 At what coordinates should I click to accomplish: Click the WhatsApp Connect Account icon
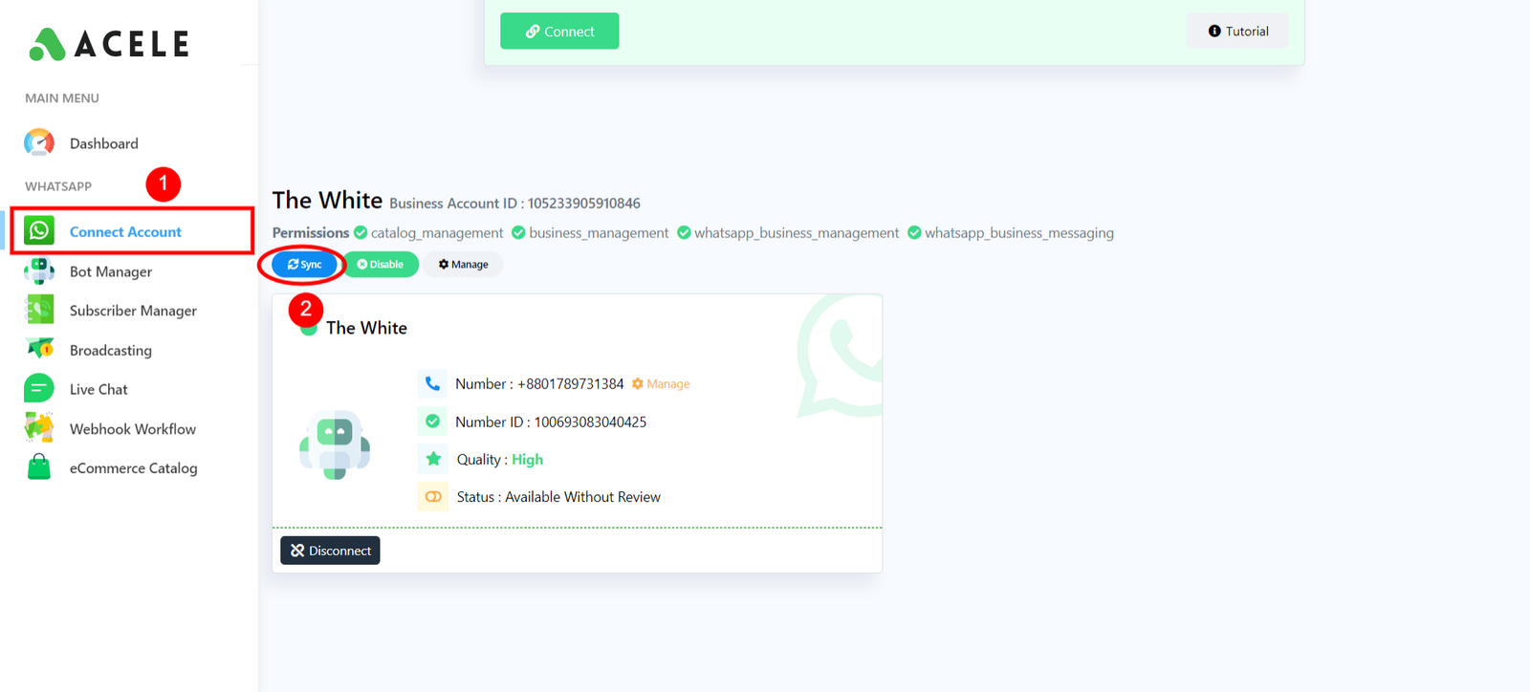pos(39,231)
